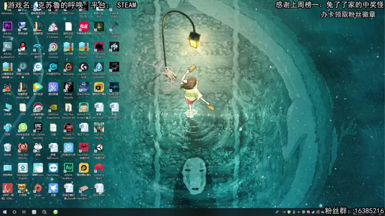Open the Internet Explorer style browser icon
385x216 pixels.
click(38, 67)
